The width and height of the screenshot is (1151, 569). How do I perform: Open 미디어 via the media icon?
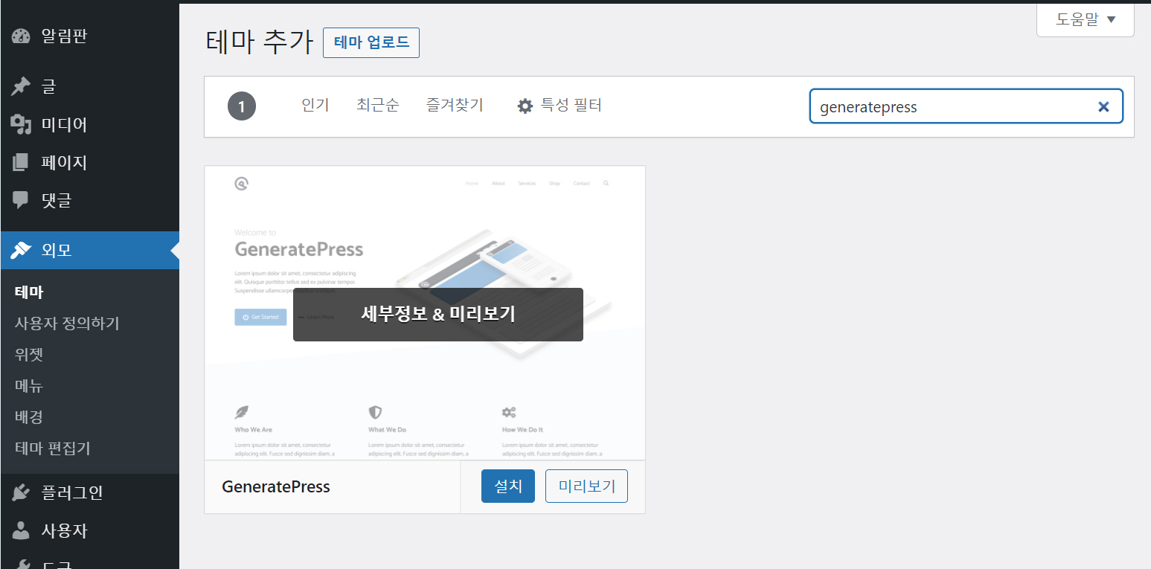click(21, 124)
